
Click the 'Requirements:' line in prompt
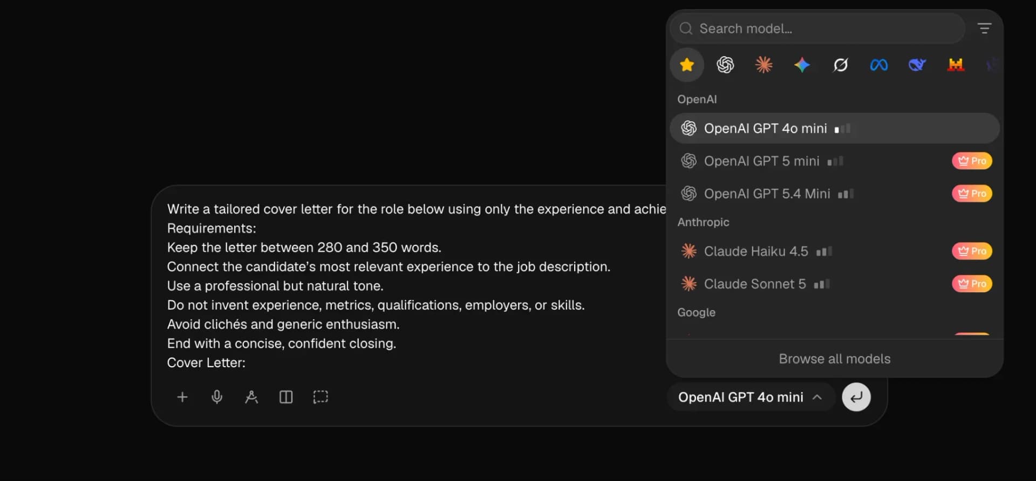pyautogui.click(x=212, y=229)
